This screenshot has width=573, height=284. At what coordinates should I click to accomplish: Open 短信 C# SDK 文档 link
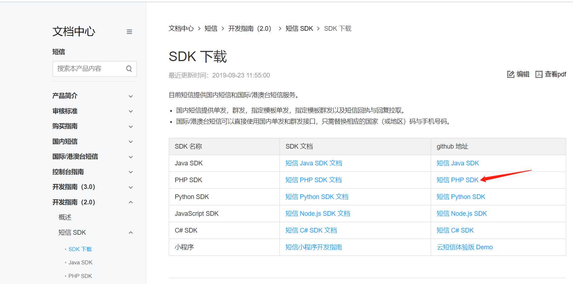tap(311, 230)
